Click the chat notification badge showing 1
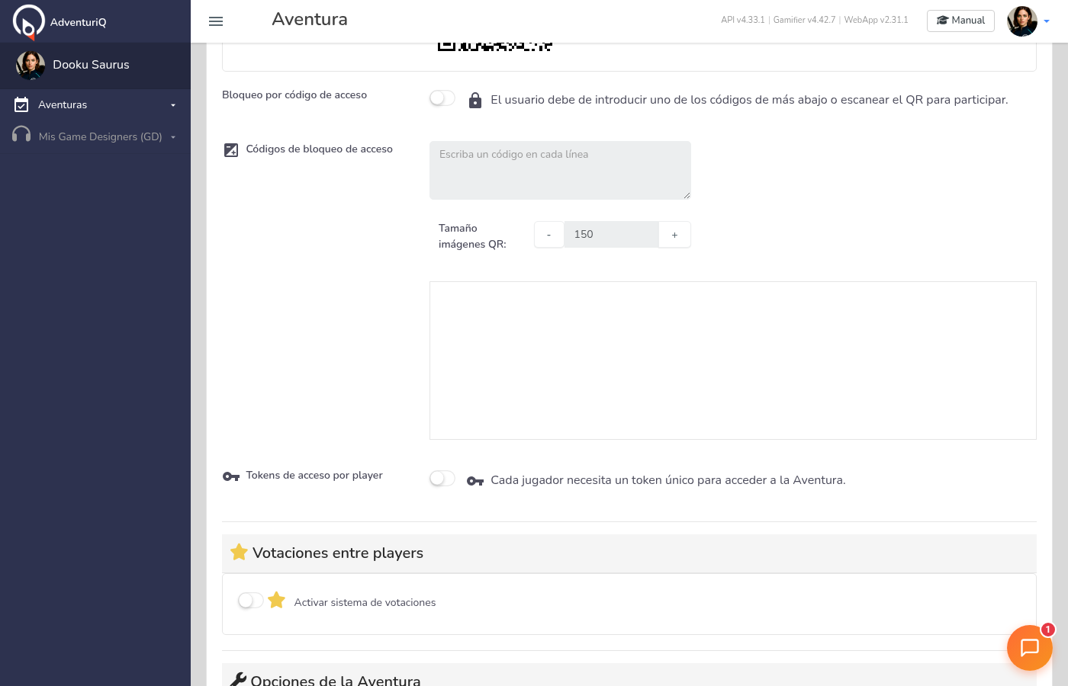 [x=1048, y=630]
